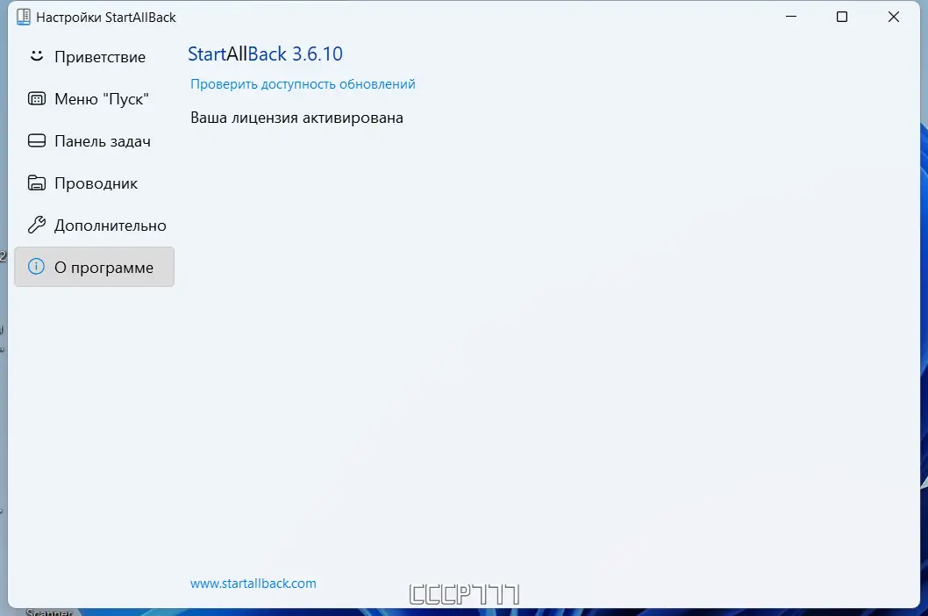The height and width of the screenshot is (616, 928).
Task: Minimize the StartAllBack settings window
Action: coord(790,17)
